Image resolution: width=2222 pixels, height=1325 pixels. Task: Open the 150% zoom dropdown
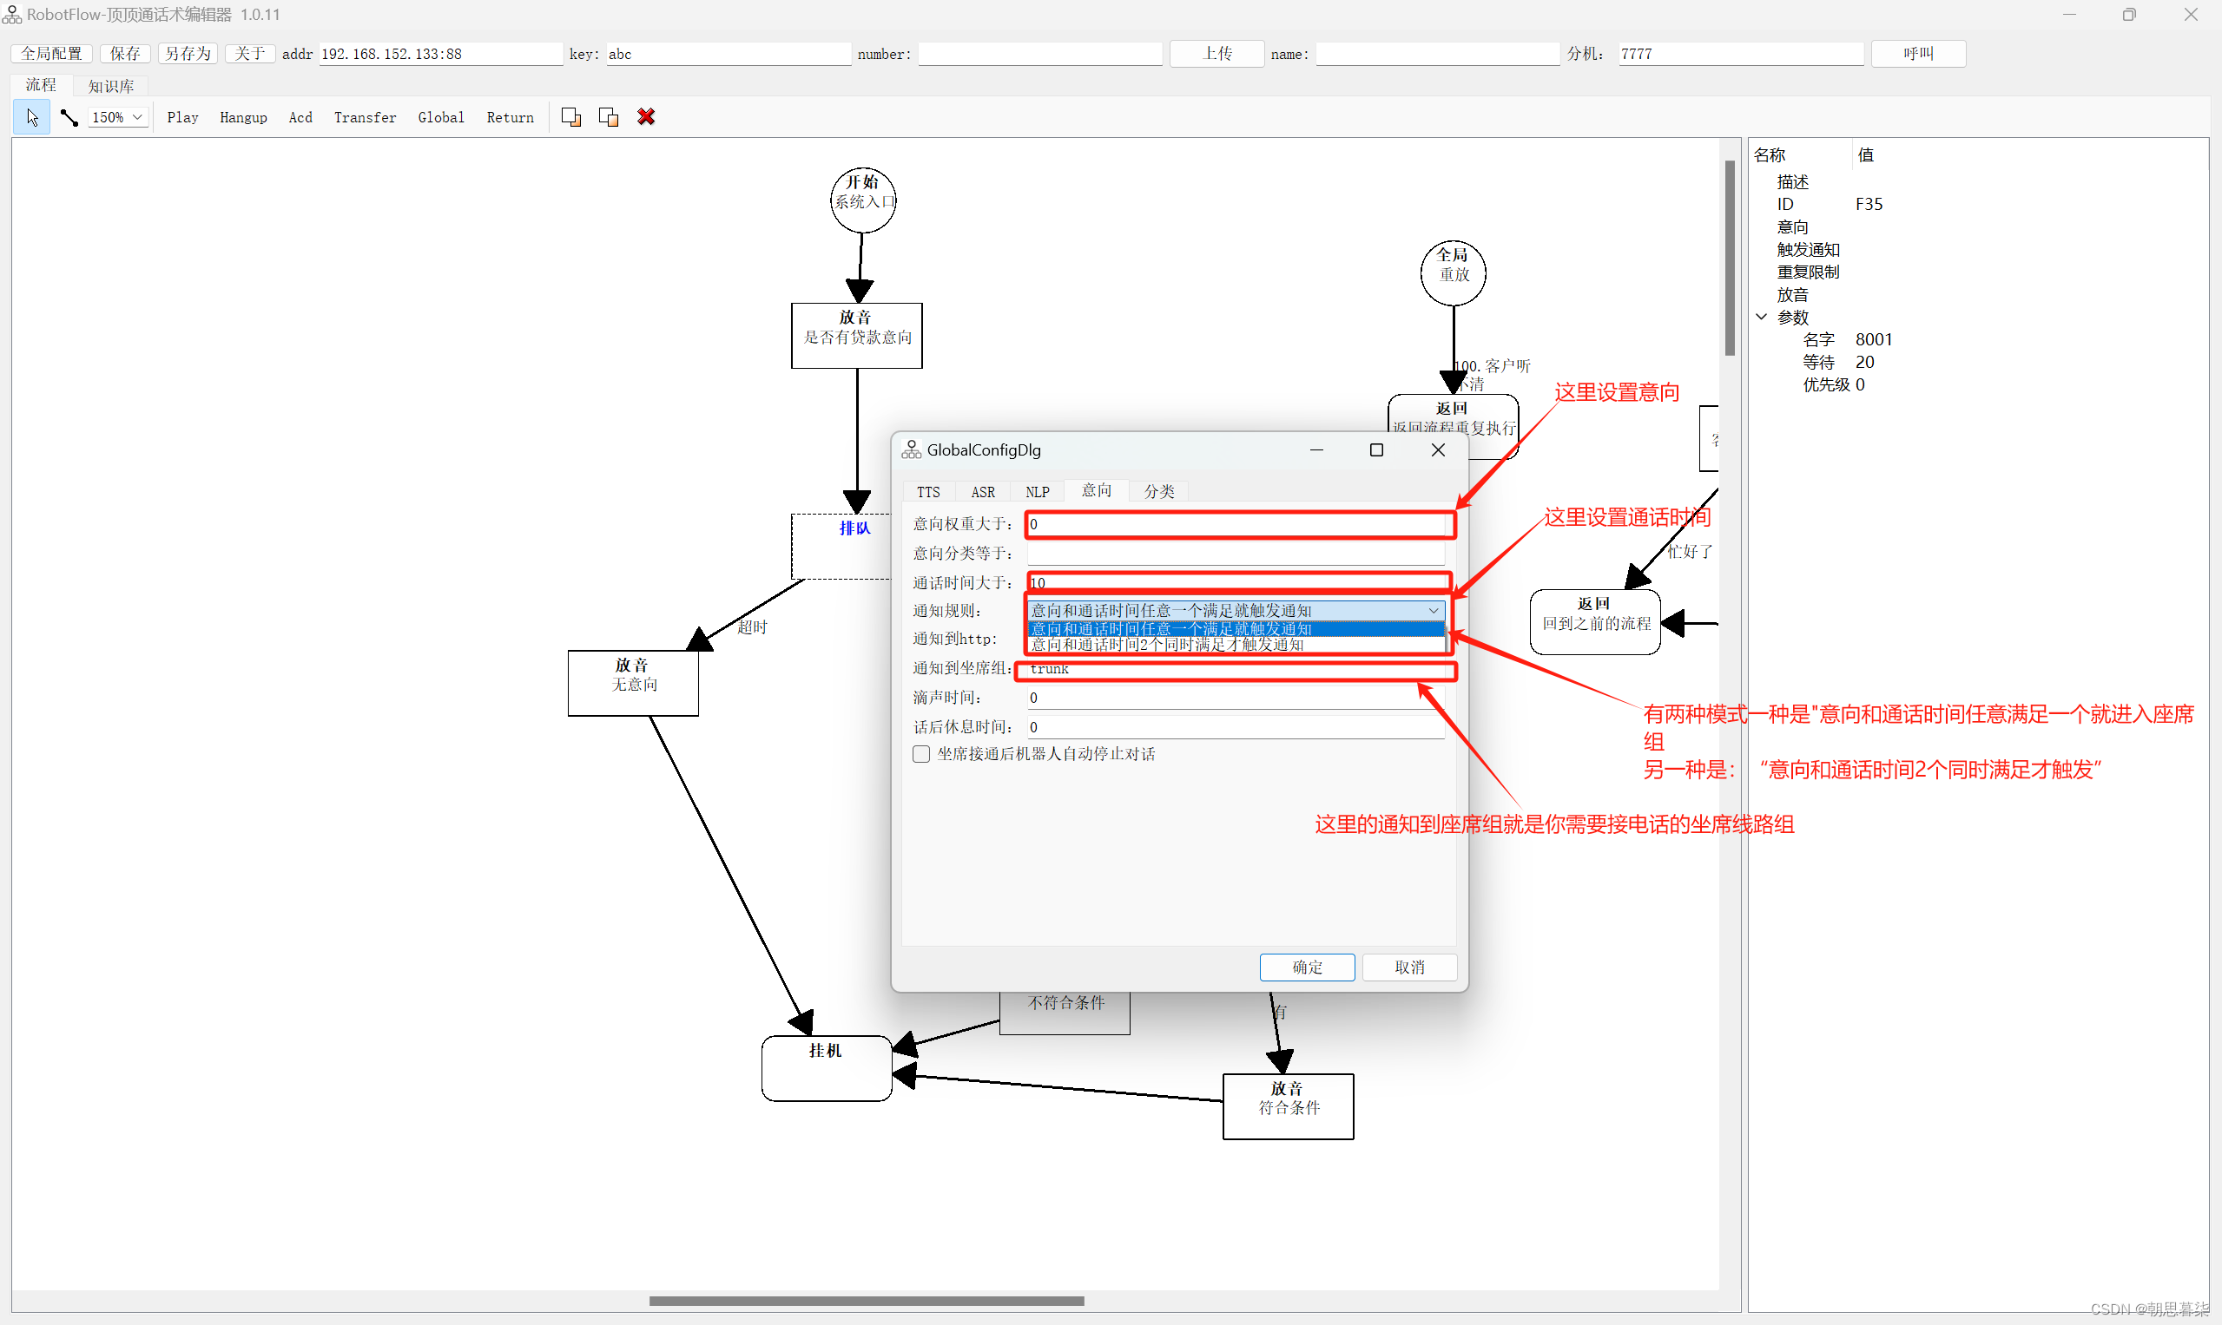coord(137,117)
